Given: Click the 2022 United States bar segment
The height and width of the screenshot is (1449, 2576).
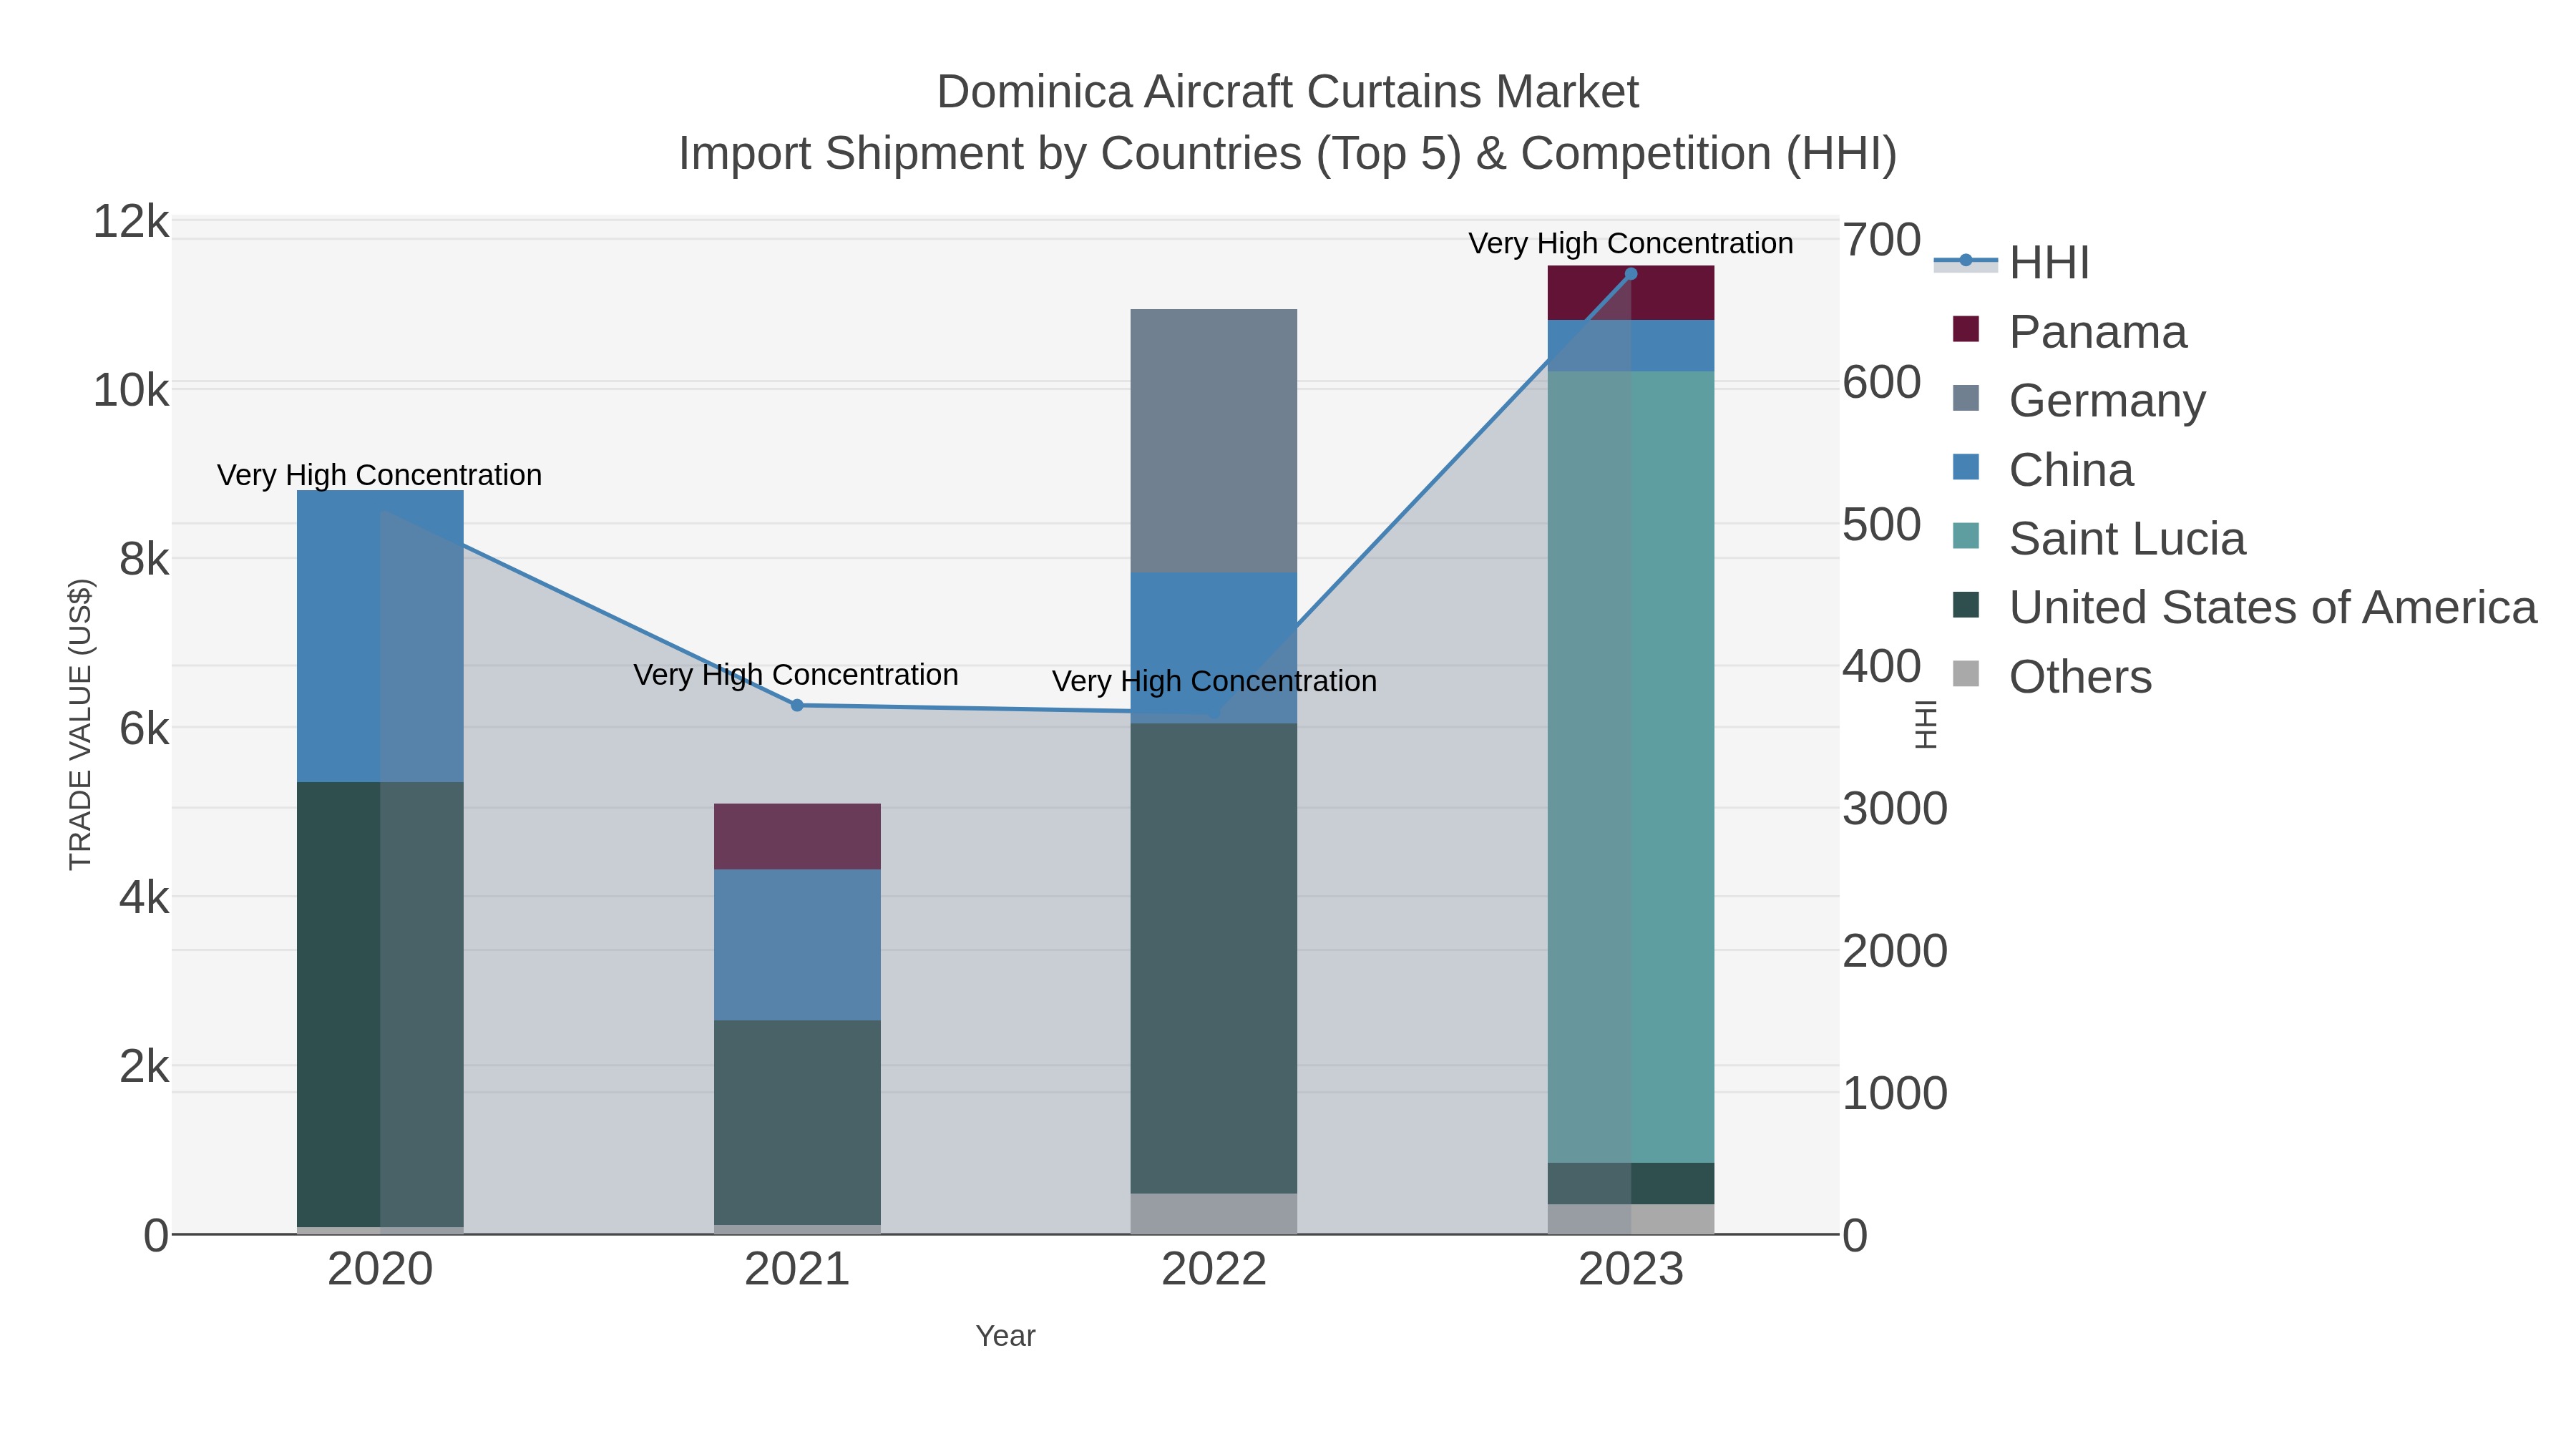Looking at the screenshot, I should pyautogui.click(x=1214, y=958).
